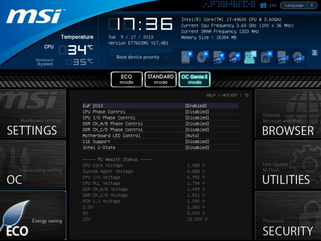Select the EuP 2013 row label

(93, 106)
